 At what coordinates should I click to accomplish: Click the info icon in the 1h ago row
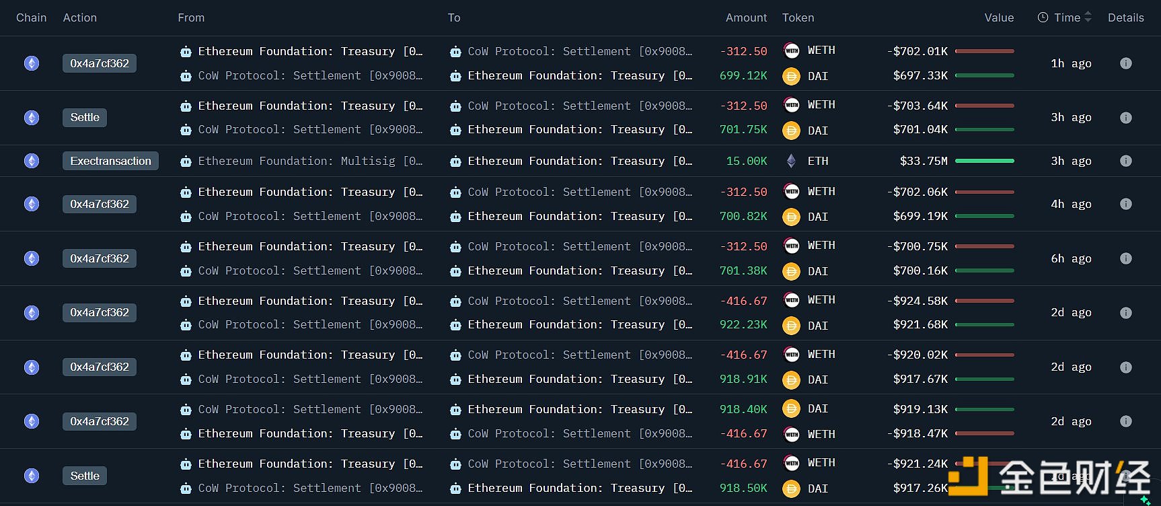click(1125, 63)
